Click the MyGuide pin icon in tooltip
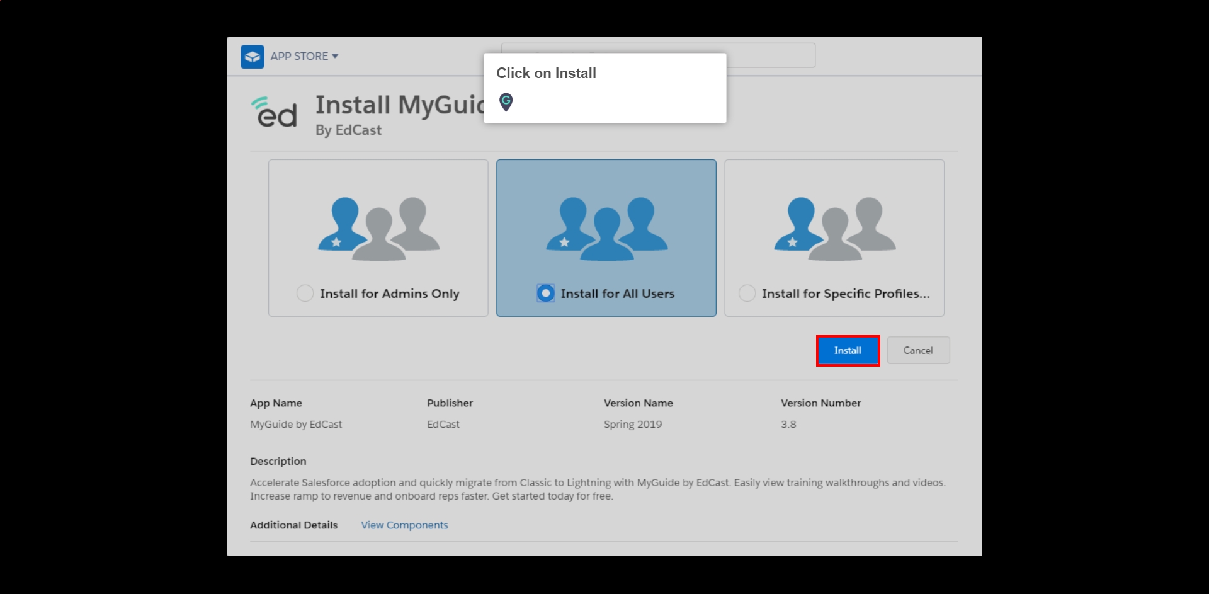Viewport: 1209px width, 594px height. click(x=506, y=102)
